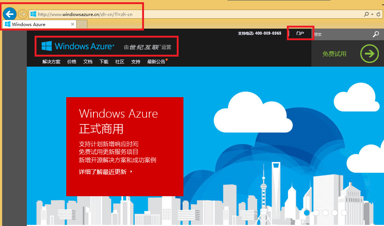Open the 最新公告 announcements menu
The height and width of the screenshot is (226, 384).
coord(156,62)
